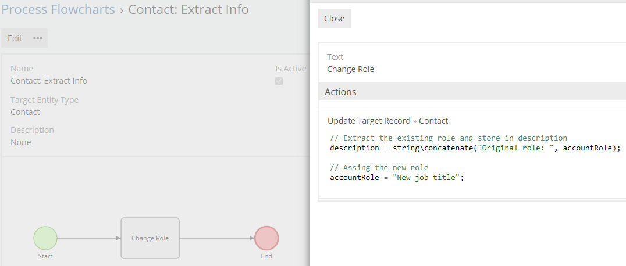Click the connector arrow from Start to Change Role
The image size is (626, 266).
(89, 238)
